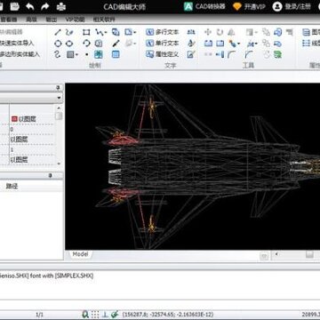Click the CAD转换器 logo icon
320x320 pixels.
click(x=188, y=6)
